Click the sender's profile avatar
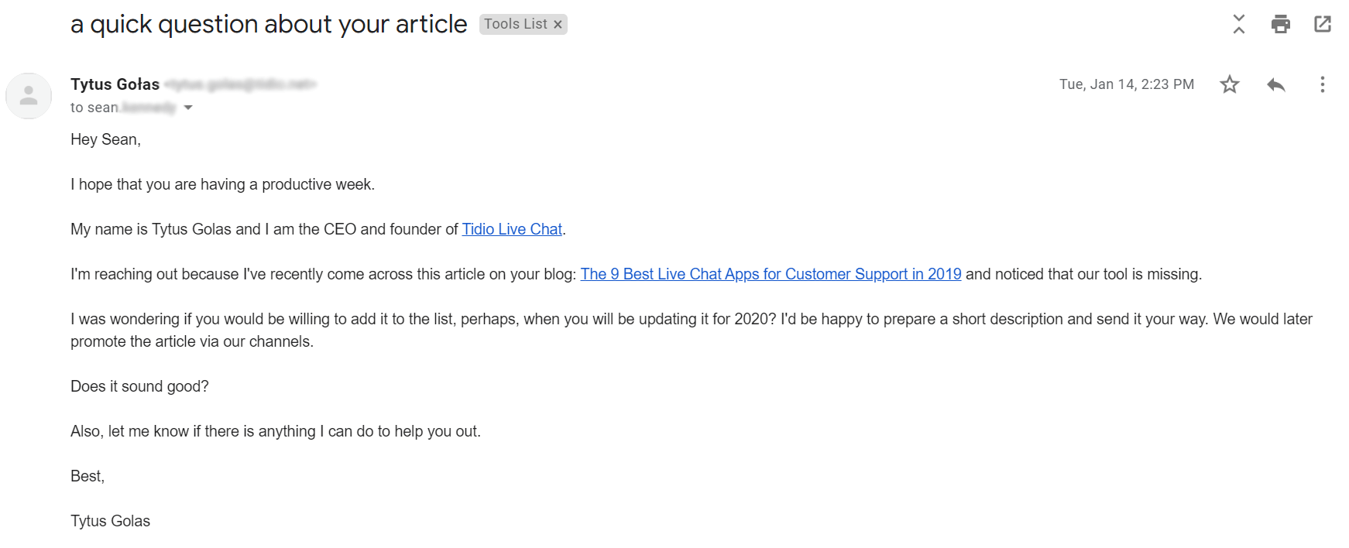Screen dimensions: 1349x548 point(29,96)
